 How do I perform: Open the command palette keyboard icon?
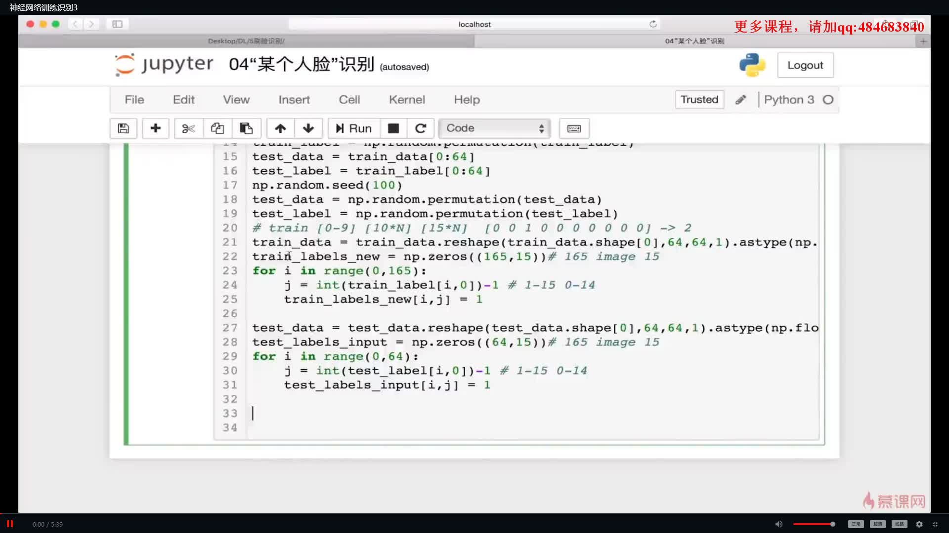tap(574, 128)
